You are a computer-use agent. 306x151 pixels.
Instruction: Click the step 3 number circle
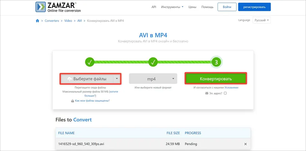(216, 62)
